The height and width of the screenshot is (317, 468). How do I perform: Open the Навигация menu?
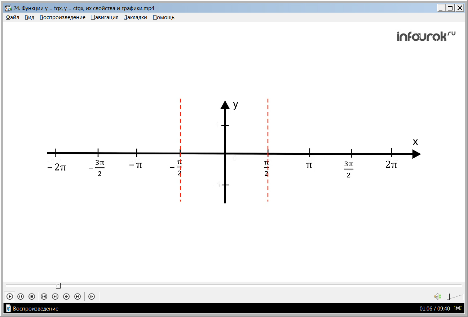105,17
